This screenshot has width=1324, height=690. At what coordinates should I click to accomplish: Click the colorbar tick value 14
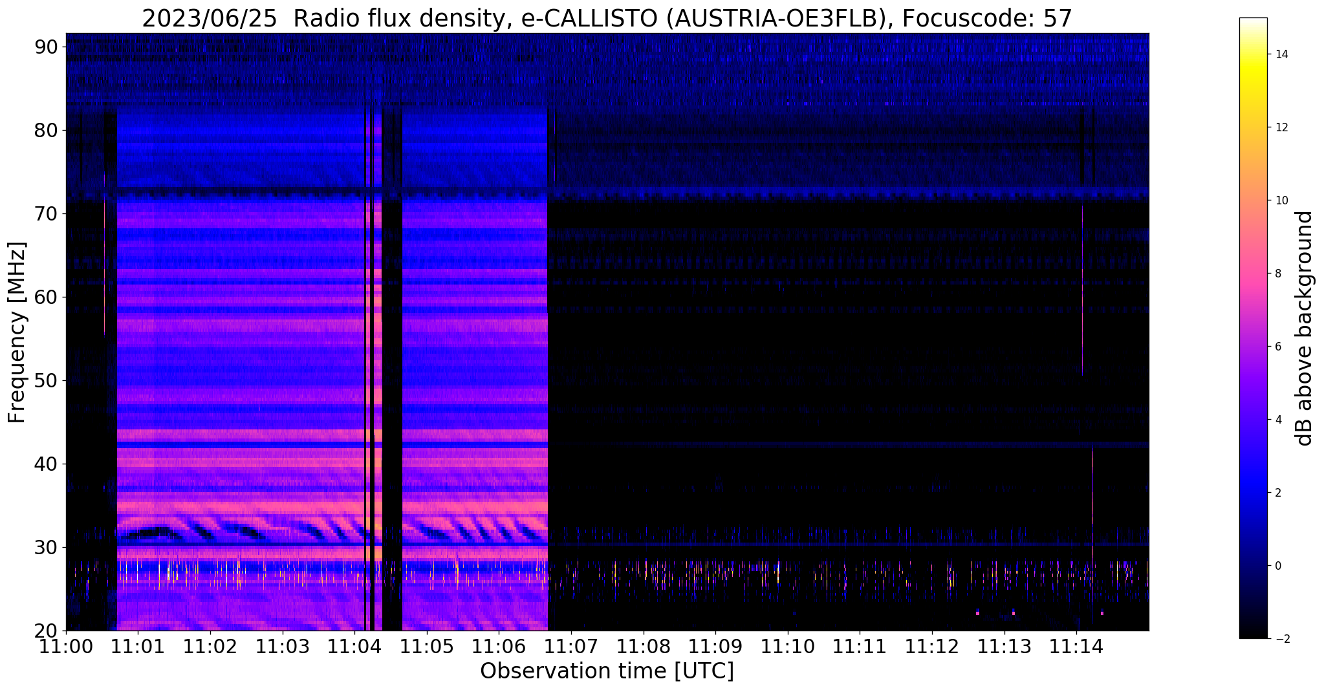1282,54
